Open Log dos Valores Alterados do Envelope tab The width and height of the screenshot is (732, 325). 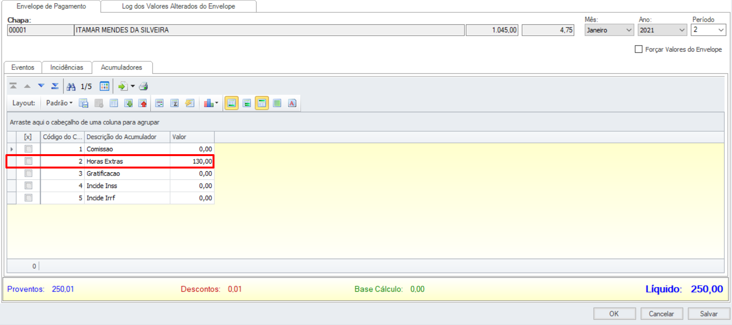tap(178, 7)
